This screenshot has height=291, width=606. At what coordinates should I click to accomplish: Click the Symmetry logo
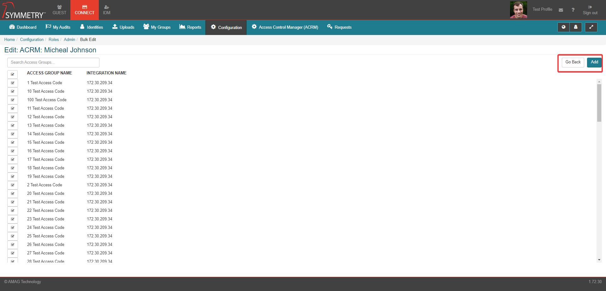pos(24,10)
